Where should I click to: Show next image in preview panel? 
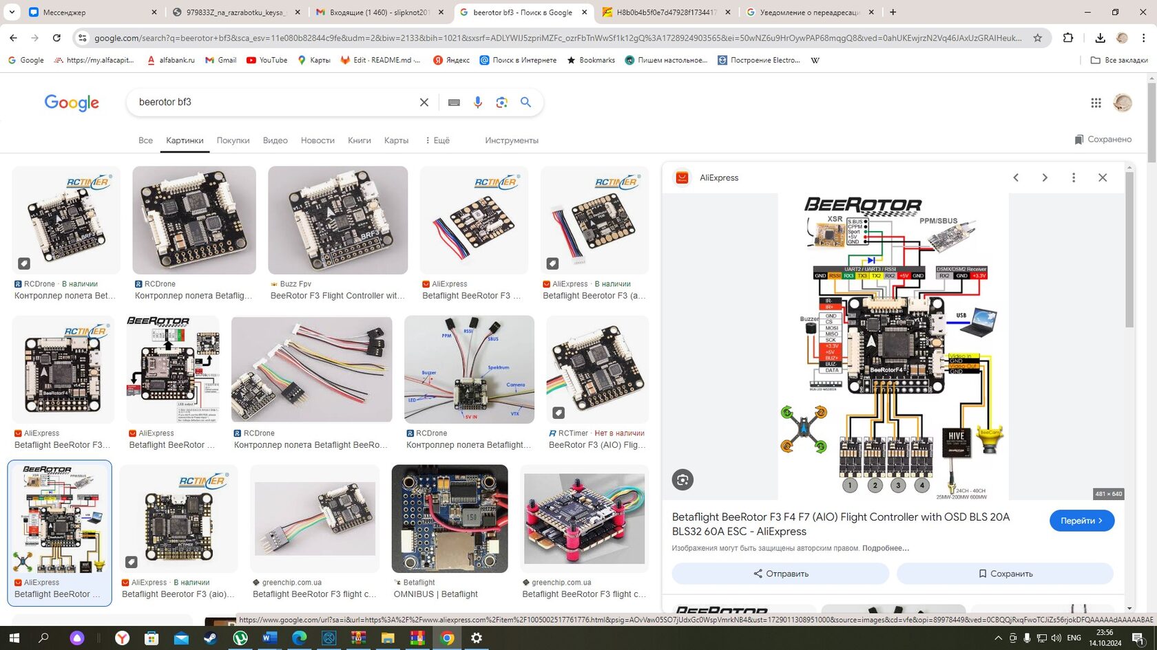[1045, 177]
